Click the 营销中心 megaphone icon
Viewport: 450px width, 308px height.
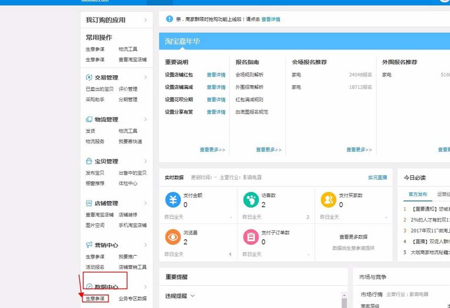pyautogui.click(x=89, y=245)
